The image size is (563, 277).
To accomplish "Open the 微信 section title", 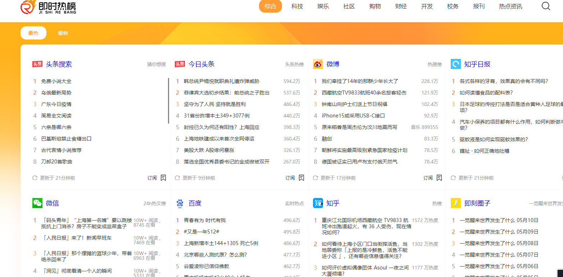I will pyautogui.click(x=52, y=203).
